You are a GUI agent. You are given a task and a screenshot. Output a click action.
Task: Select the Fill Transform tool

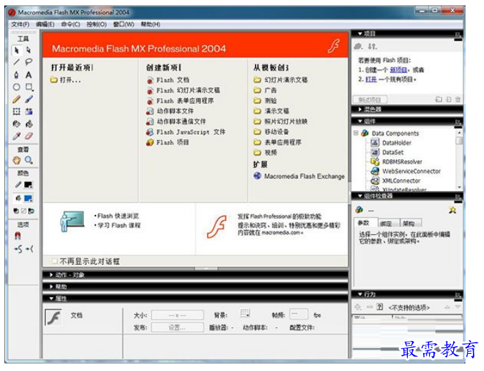(29, 112)
